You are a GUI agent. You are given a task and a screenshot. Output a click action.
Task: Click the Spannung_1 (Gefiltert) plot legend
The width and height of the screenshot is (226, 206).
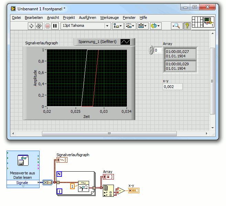(x=98, y=42)
